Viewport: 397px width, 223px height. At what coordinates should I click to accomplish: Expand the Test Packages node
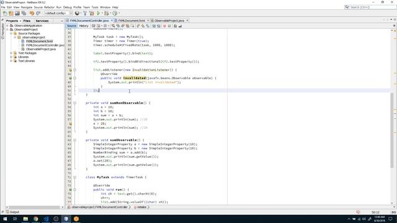[11, 53]
